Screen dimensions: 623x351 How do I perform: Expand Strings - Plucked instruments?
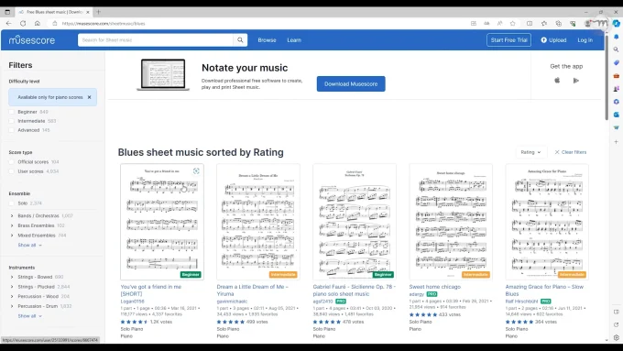tap(12, 287)
